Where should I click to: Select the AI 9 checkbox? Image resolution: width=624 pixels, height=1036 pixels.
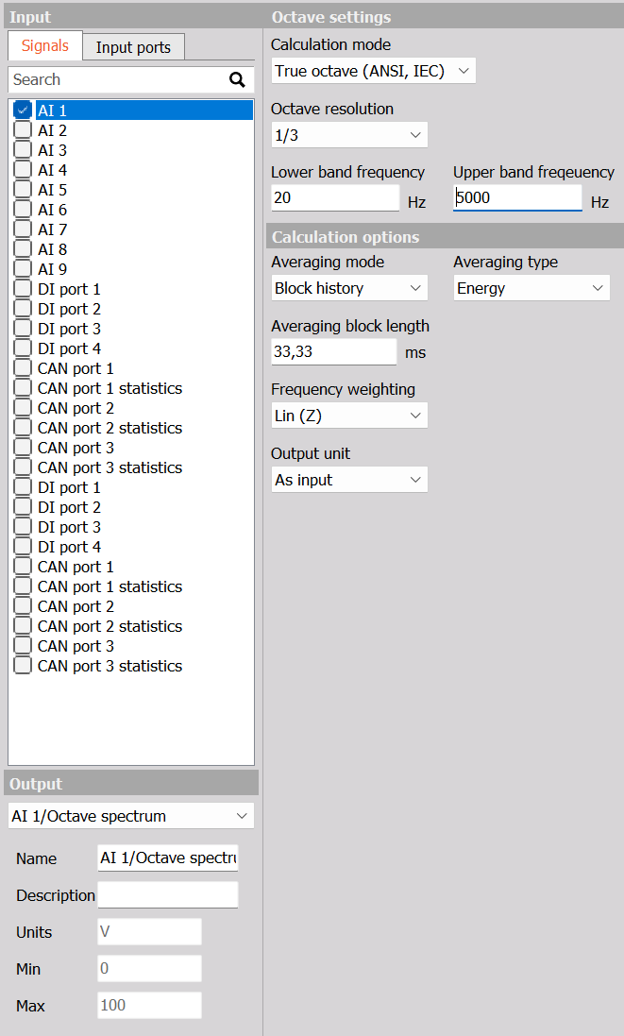[x=23, y=268]
